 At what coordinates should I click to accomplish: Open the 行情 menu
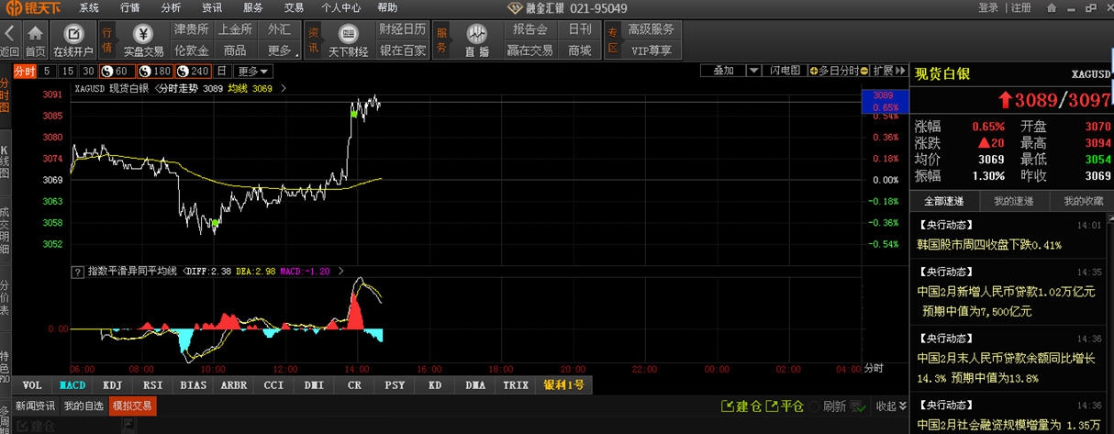pos(130,7)
